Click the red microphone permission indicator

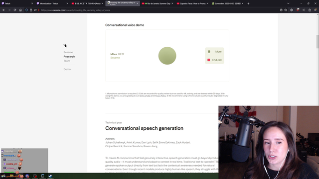tap(38, 10)
